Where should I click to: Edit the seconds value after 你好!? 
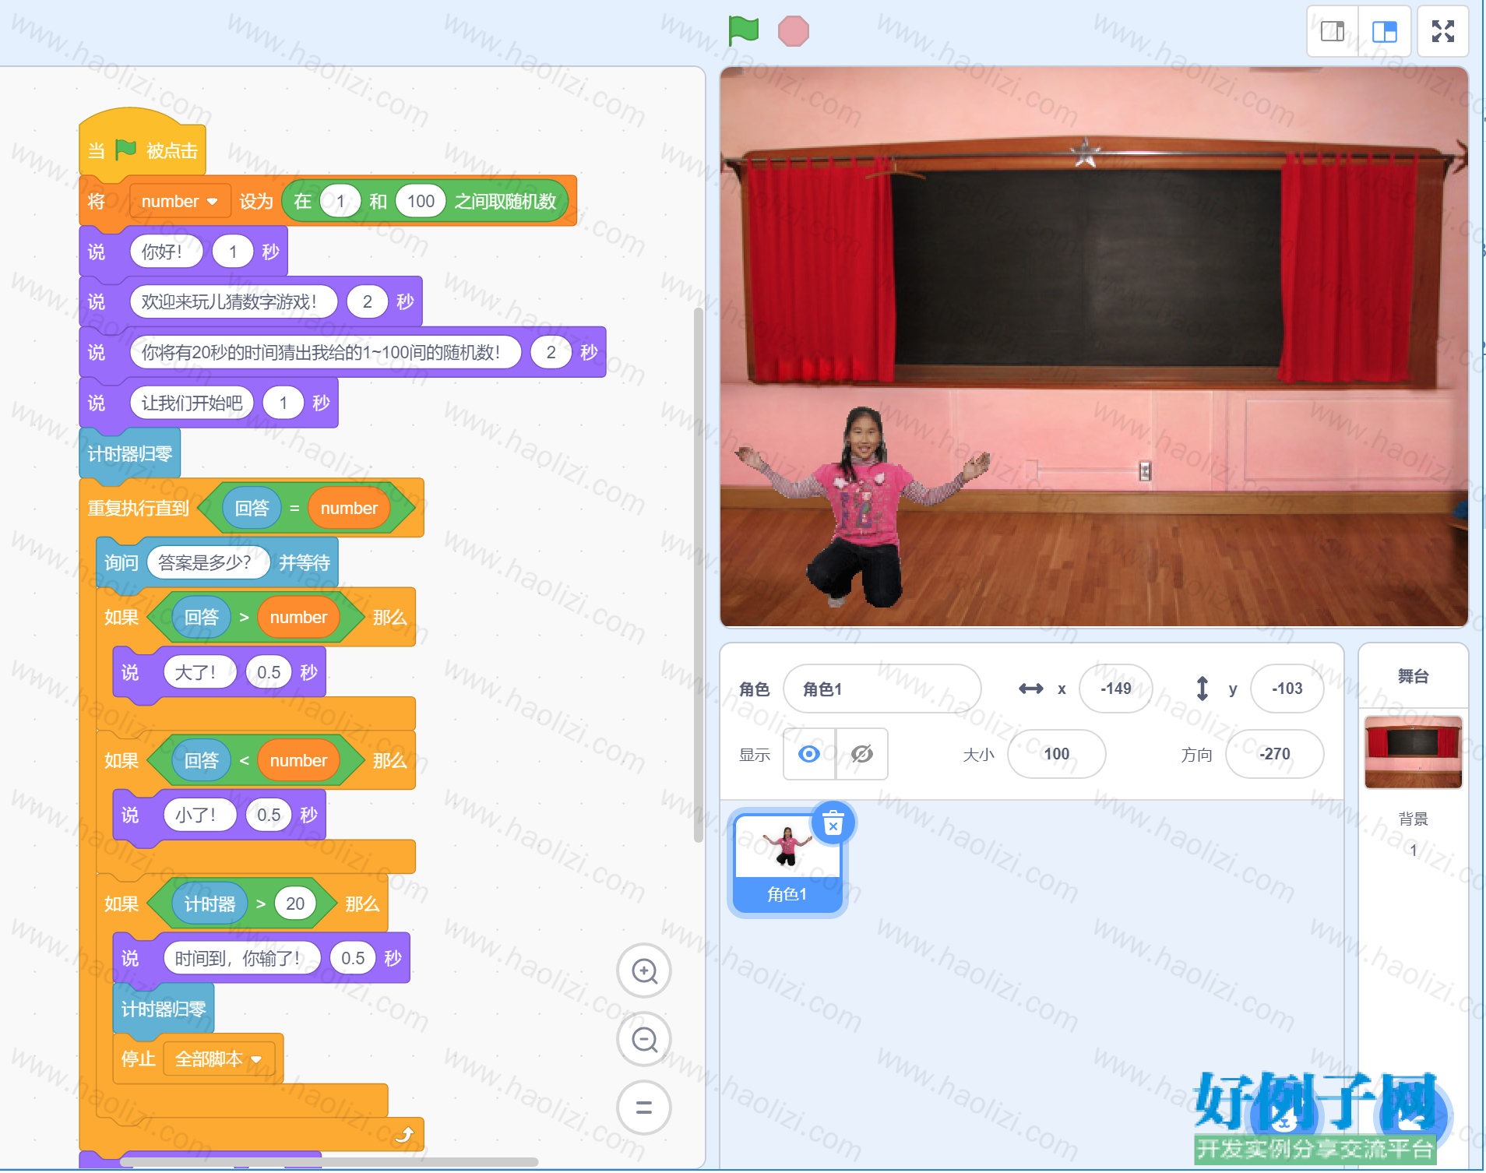(233, 252)
